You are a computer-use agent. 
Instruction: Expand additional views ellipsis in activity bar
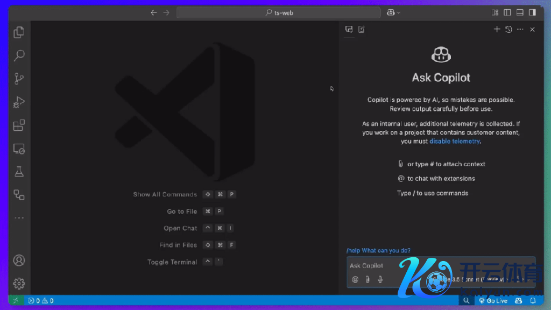click(x=19, y=218)
